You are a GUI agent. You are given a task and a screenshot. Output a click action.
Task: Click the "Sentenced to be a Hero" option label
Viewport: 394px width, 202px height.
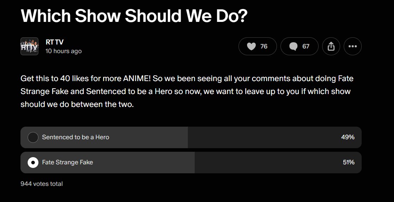coord(75,137)
